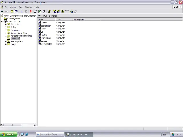Open the Action menu

[x=13, y=7]
